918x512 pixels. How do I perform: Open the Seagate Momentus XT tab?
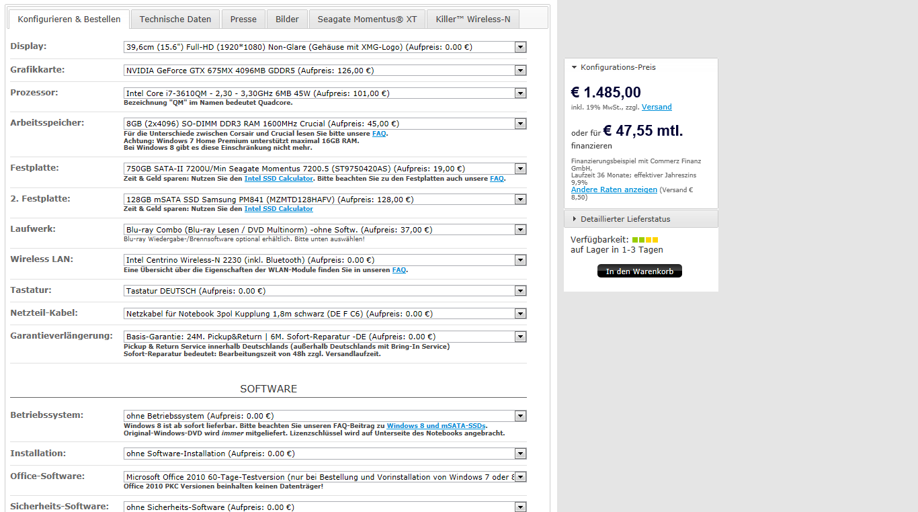367,19
